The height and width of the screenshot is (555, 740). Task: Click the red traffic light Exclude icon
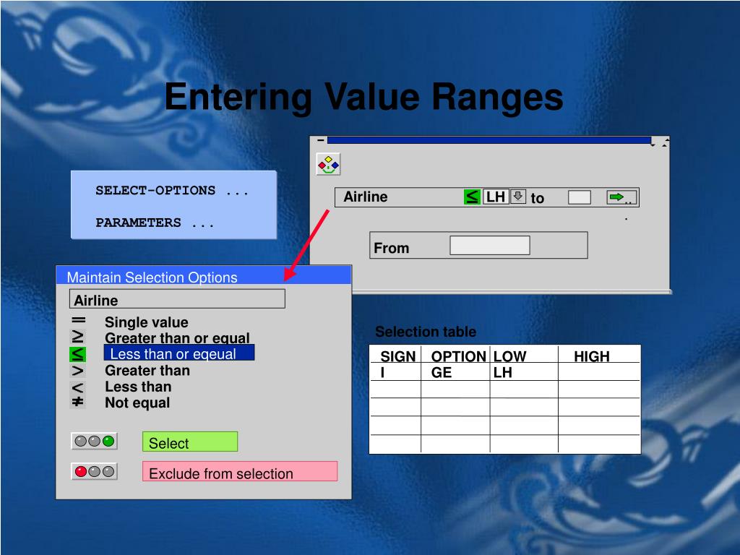pyautogui.click(x=95, y=471)
